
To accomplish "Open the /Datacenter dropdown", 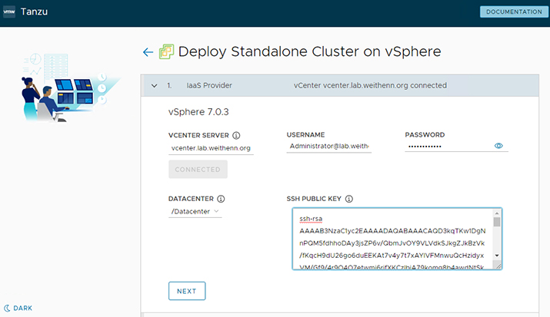I will coord(195,211).
